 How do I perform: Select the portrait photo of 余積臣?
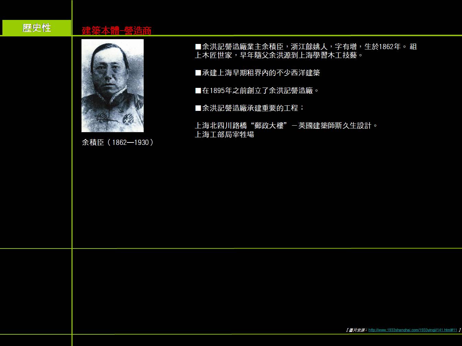click(112, 85)
